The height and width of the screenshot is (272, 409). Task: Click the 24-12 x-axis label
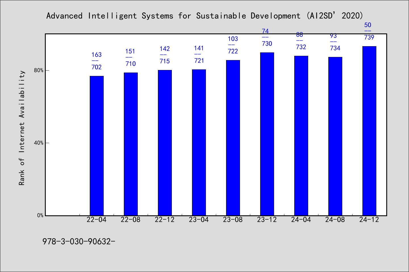[369, 220]
